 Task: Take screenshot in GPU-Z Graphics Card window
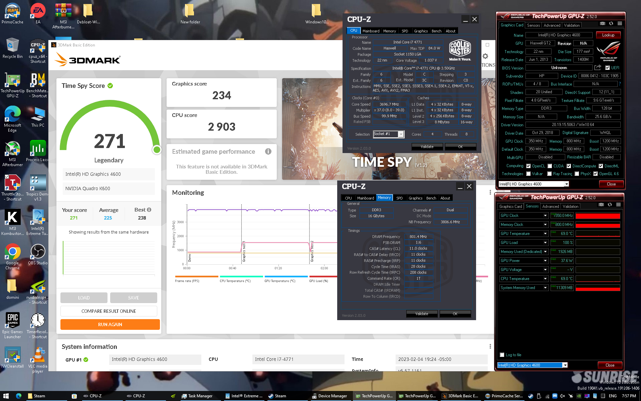602,24
